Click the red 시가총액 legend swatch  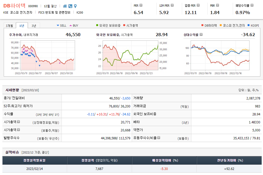click(x=124, y=25)
